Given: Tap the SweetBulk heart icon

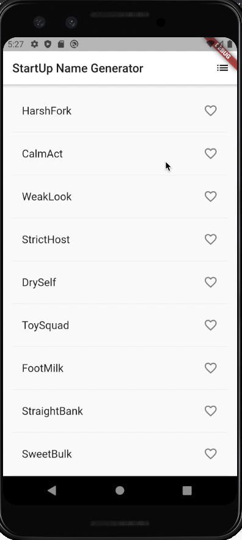Looking at the screenshot, I should pyautogui.click(x=211, y=454).
